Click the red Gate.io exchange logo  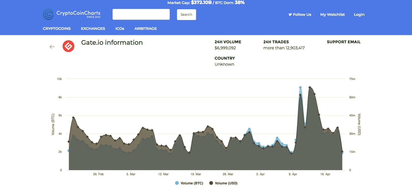coord(68,46)
